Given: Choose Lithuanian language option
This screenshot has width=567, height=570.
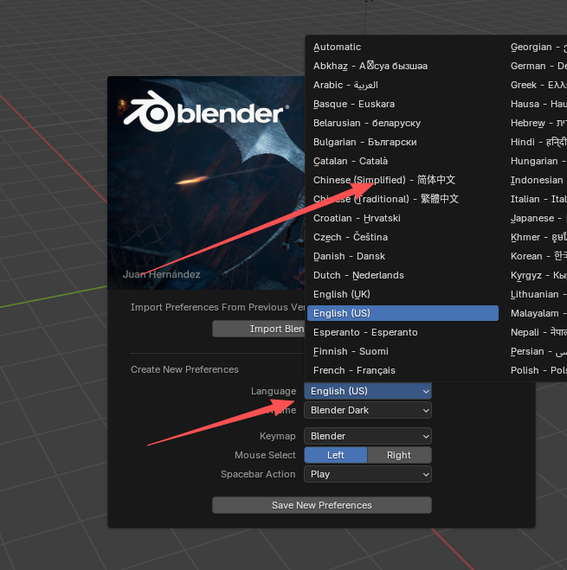Looking at the screenshot, I should 538,294.
